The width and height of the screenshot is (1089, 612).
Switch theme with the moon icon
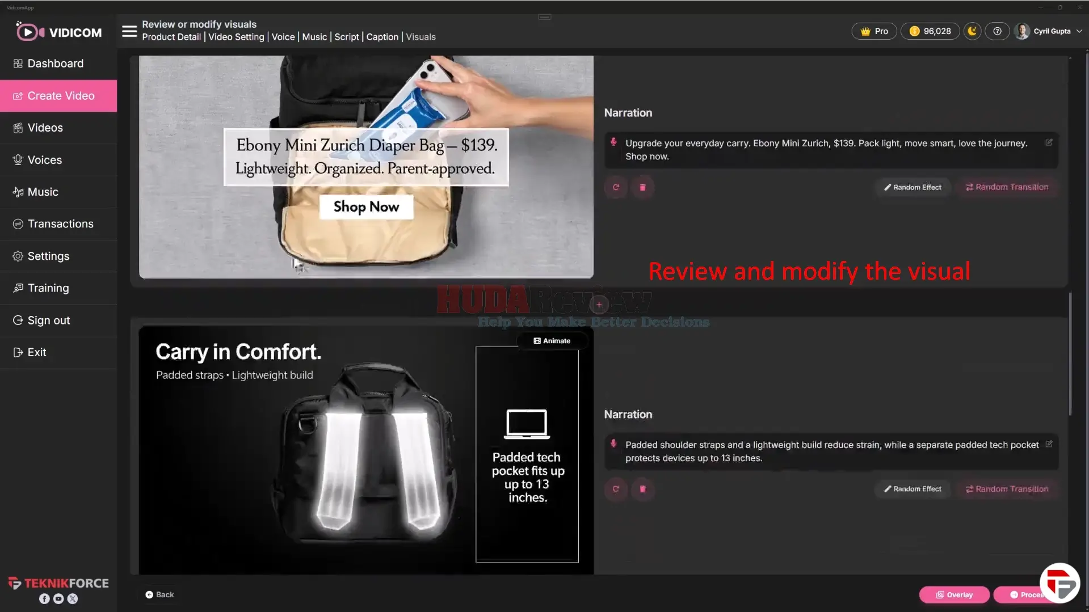pos(972,31)
